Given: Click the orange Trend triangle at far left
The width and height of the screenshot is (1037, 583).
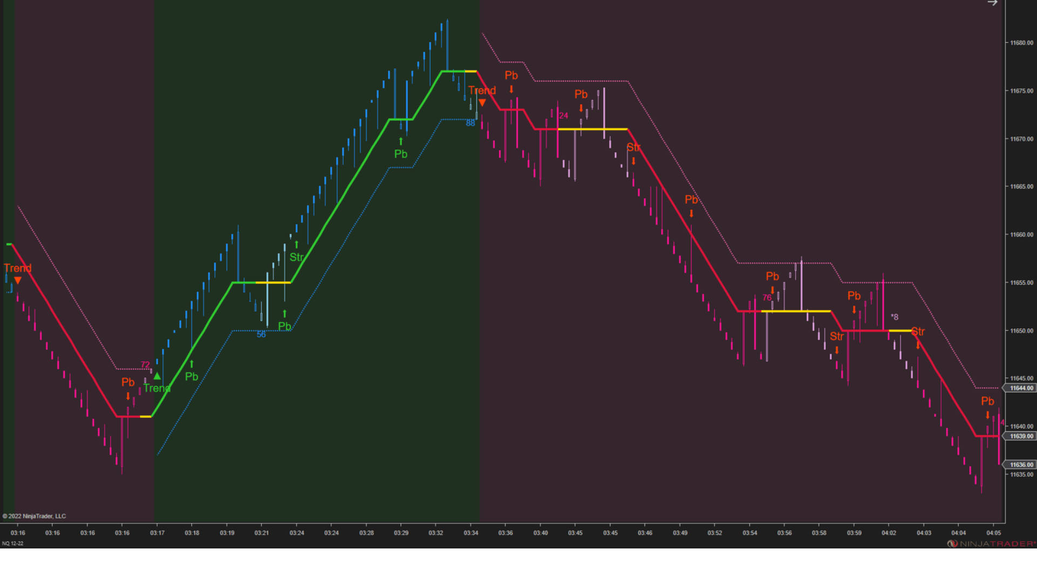Looking at the screenshot, I should 18,280.
